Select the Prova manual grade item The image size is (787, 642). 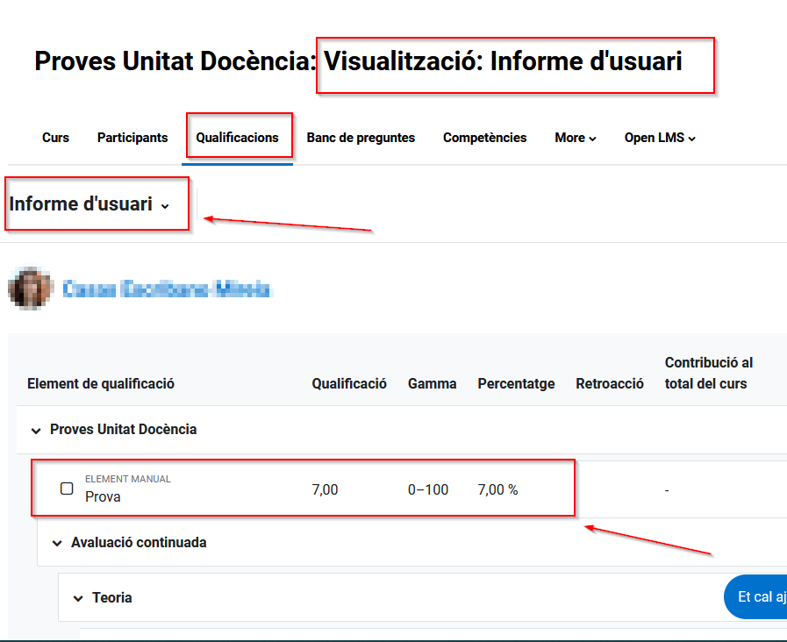(103, 497)
